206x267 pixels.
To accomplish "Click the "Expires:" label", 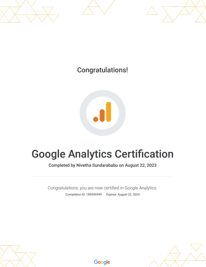I will [111, 195].
